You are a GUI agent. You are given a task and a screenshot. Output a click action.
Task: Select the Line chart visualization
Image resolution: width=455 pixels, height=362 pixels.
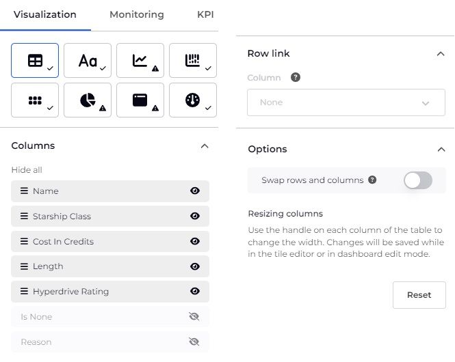click(140, 61)
